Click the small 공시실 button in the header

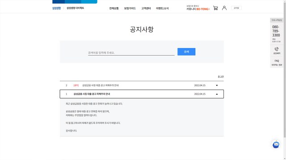236,8
